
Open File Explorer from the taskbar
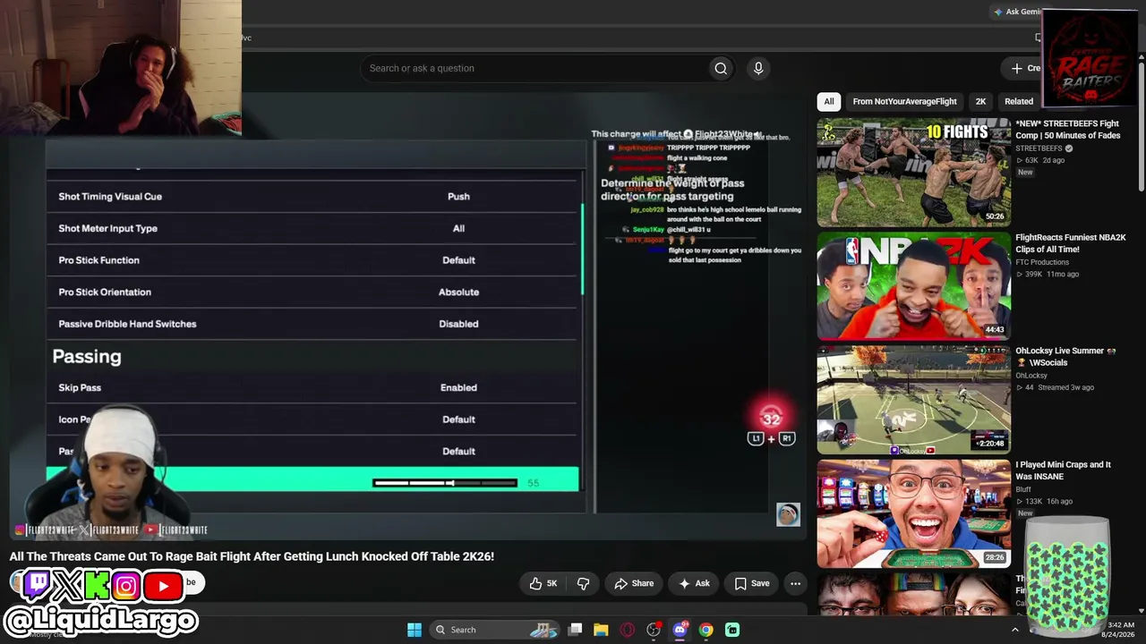[601, 630]
